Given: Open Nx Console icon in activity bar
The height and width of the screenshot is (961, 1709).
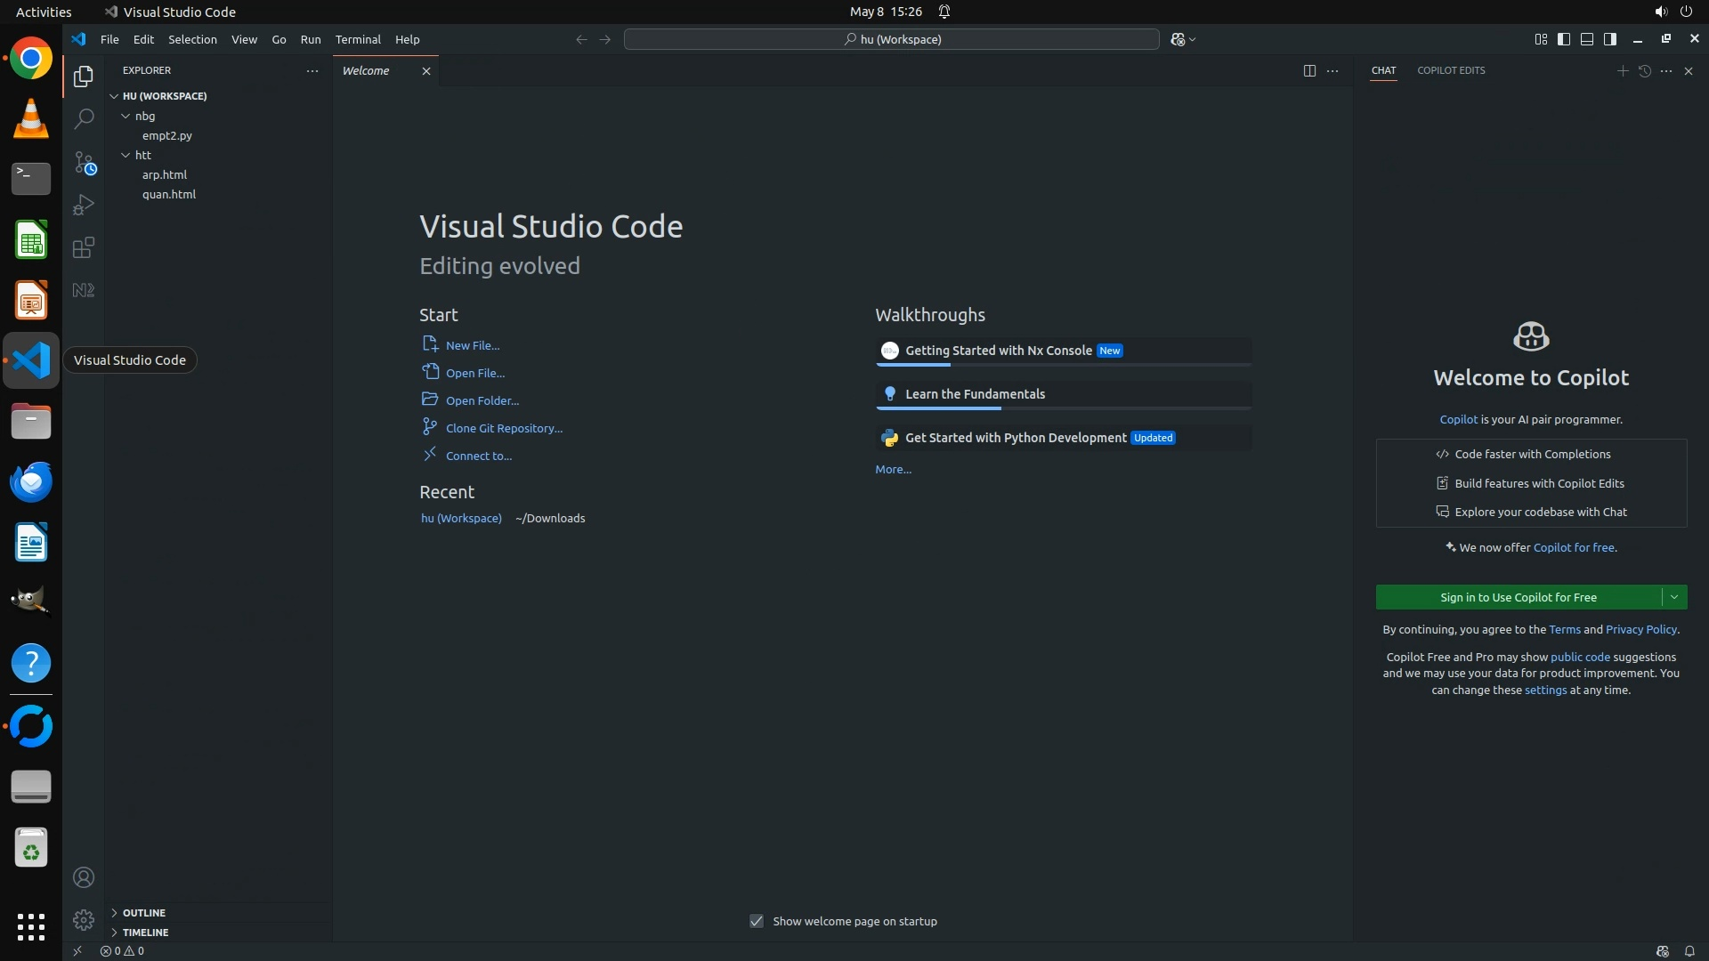Looking at the screenshot, I should pyautogui.click(x=84, y=290).
